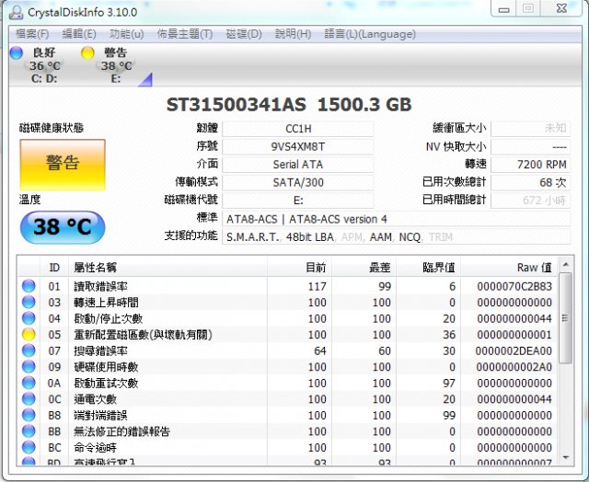Click the status icon for 0A 啟動重試次數
589x482 pixels.
(x=29, y=383)
